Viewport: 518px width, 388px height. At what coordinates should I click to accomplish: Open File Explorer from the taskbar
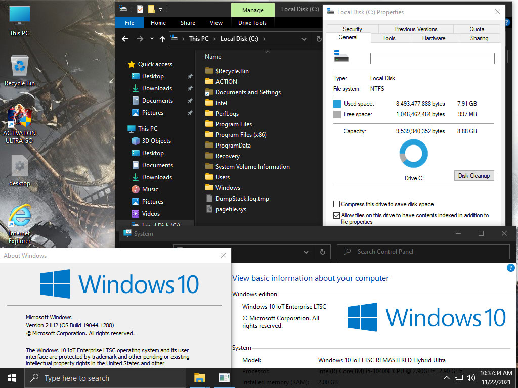(x=199, y=378)
